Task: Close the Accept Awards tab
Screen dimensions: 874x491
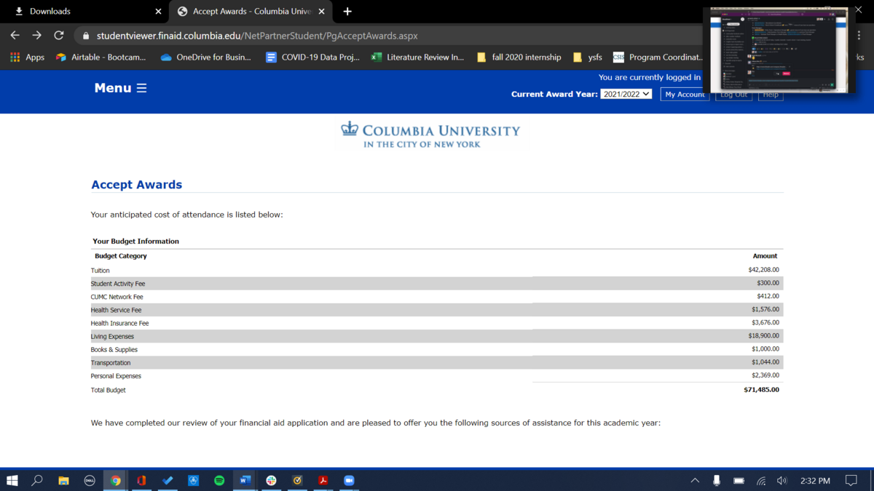Action: pos(321,12)
